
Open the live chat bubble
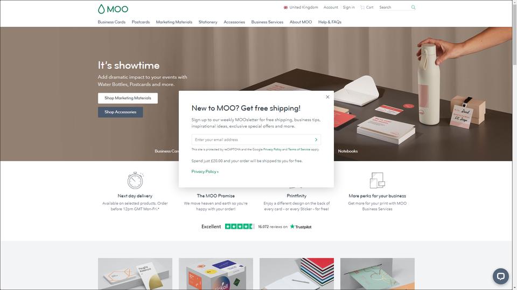(500, 276)
